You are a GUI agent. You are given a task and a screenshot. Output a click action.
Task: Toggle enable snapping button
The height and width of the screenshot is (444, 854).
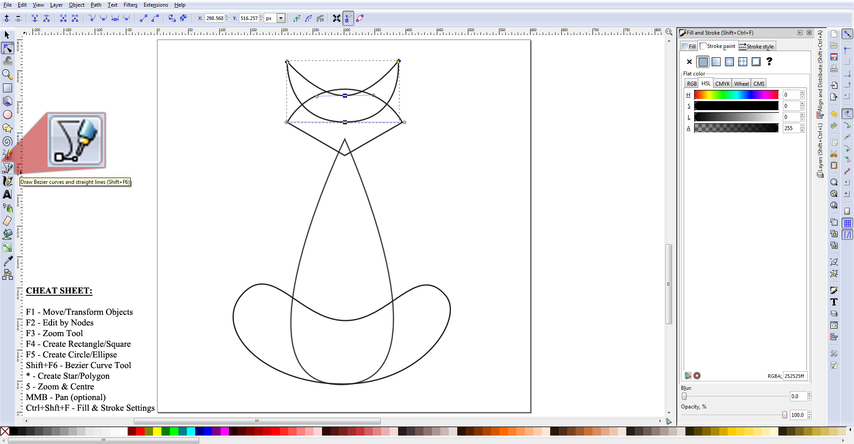(x=847, y=34)
